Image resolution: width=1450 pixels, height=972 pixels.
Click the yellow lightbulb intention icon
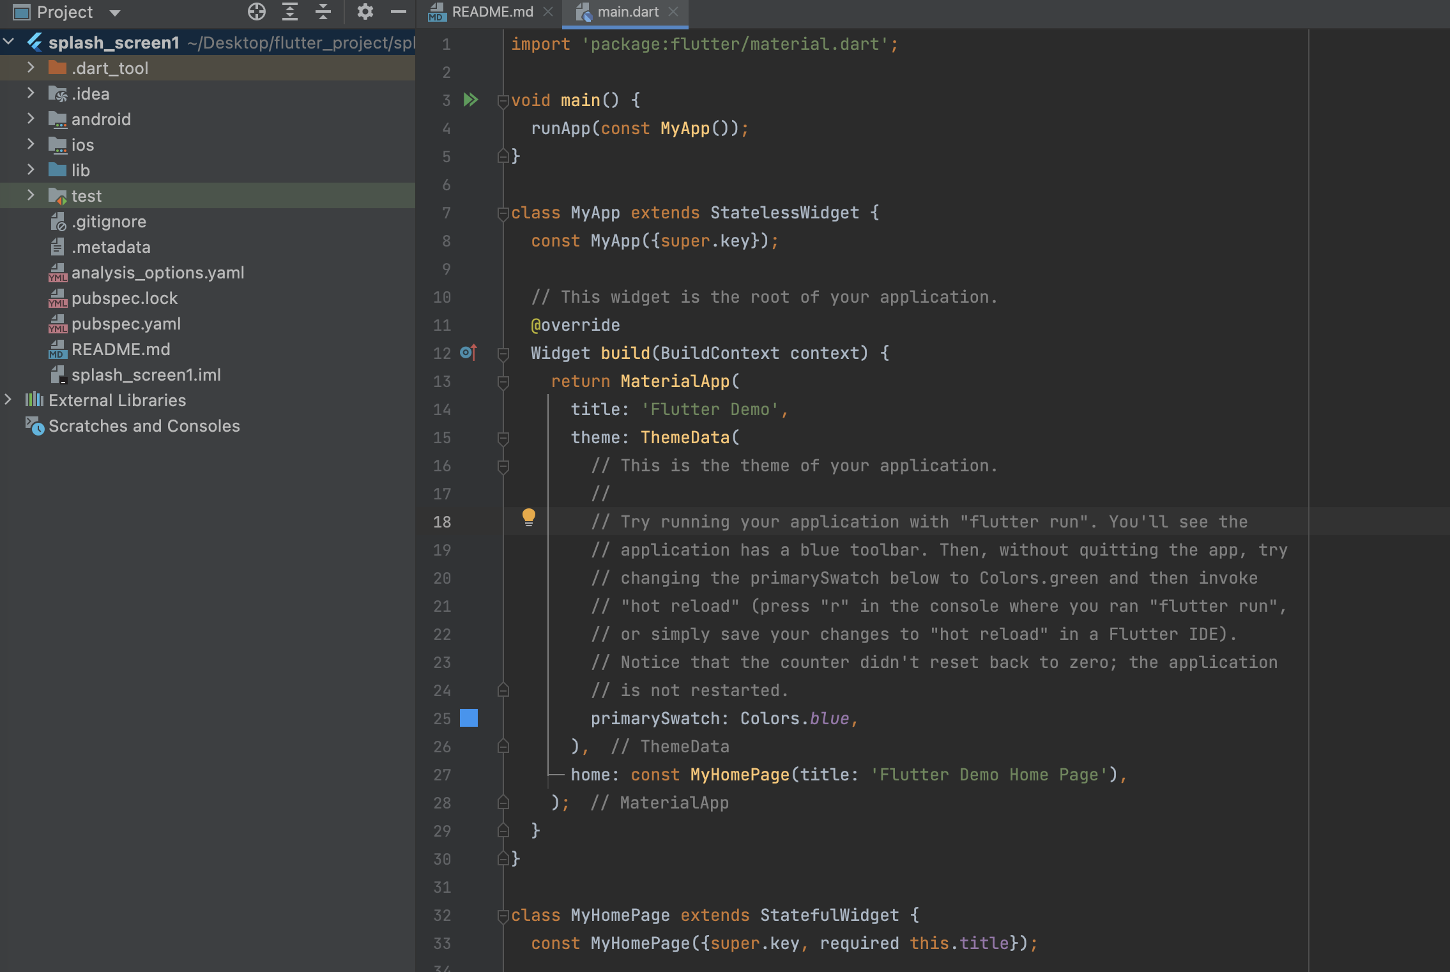529,517
